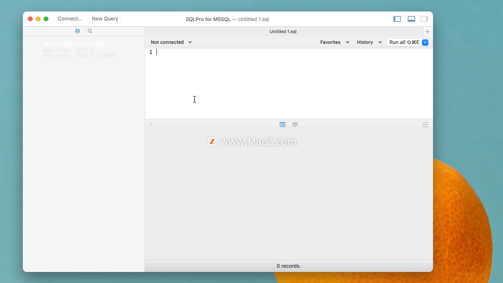Screen dimensions: 503x283
Task: Click the Your version: 2024.73 text
Action: coord(79,55)
